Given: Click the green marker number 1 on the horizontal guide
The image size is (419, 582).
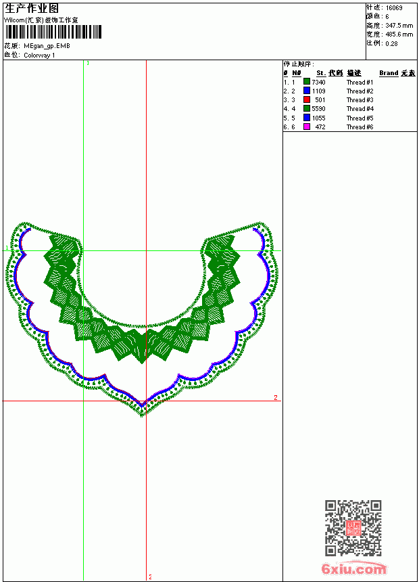Looking at the screenshot, I should 6,248.
